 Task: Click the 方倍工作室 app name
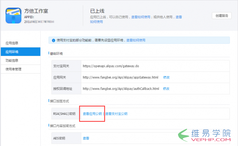(36, 11)
